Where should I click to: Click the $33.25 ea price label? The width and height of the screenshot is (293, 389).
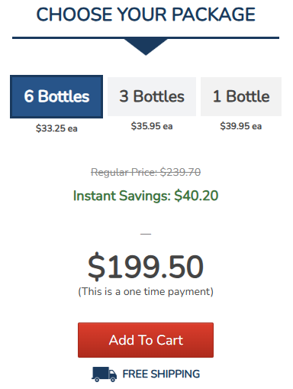(56, 128)
